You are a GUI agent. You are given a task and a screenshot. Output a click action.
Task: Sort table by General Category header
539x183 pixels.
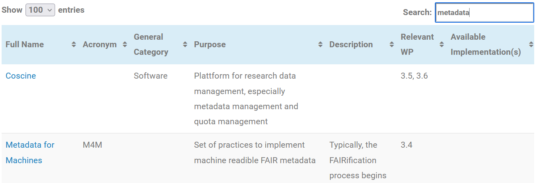click(x=151, y=44)
